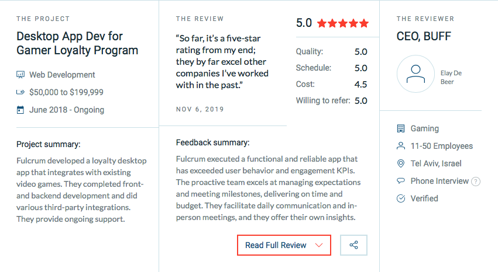The width and height of the screenshot is (498, 272).
Task: Click the share icon button
Action: (x=353, y=245)
